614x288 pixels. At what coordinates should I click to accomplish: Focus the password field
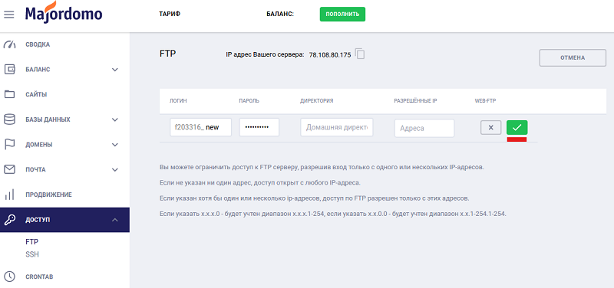pyautogui.click(x=259, y=127)
